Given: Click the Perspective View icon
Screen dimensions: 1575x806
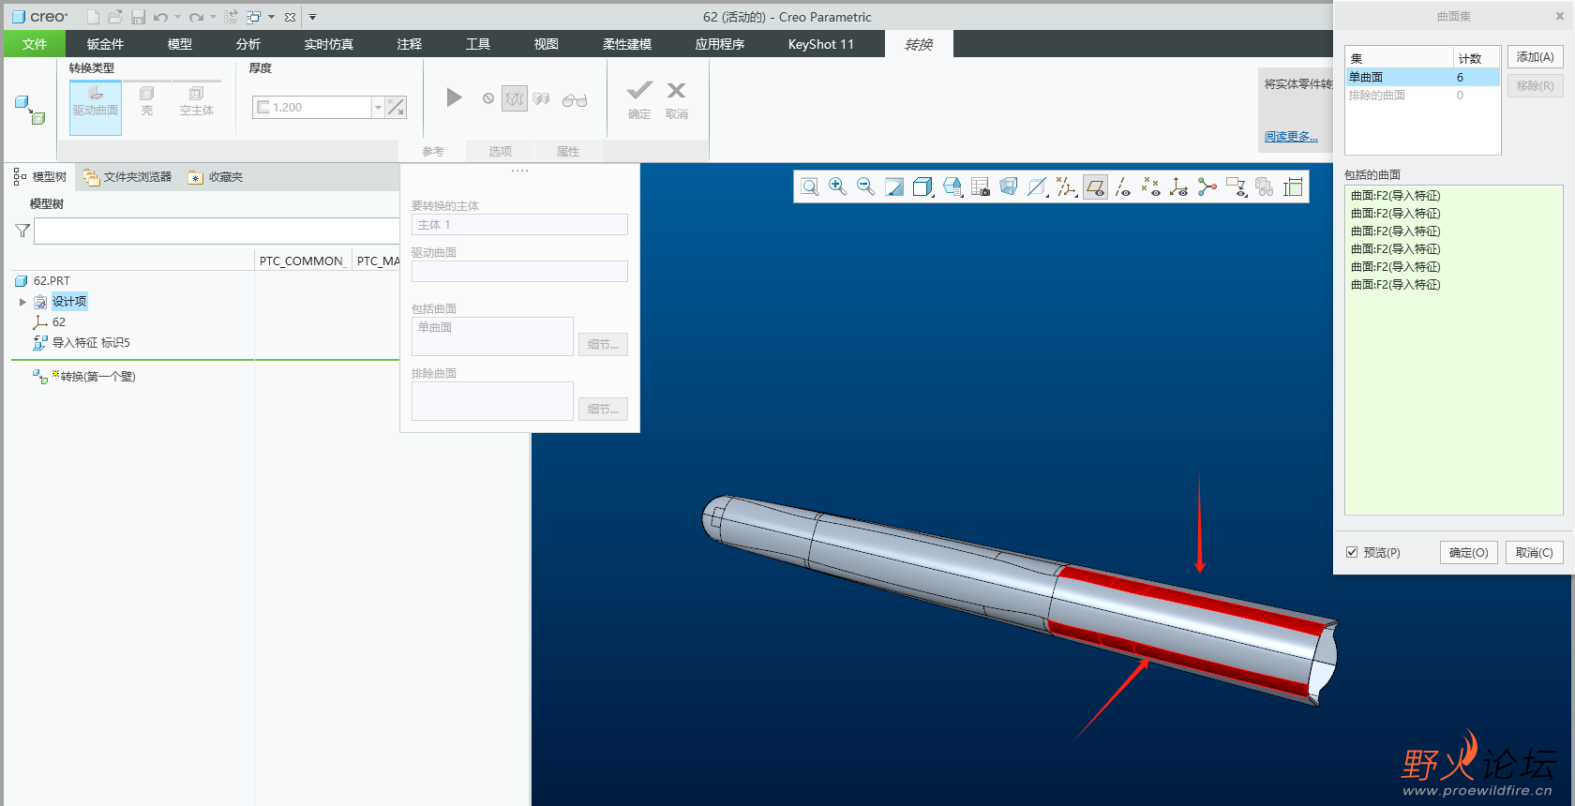Looking at the screenshot, I should coord(1008,187).
